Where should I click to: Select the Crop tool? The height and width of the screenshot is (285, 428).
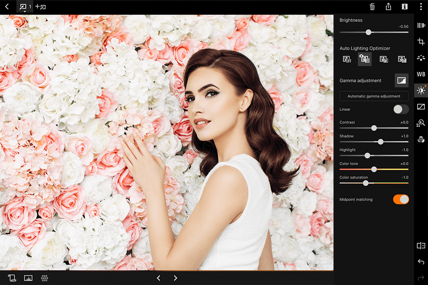[421, 41]
